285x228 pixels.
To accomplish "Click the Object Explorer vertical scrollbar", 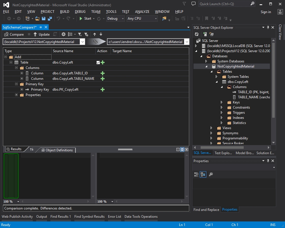I will (273, 80).
